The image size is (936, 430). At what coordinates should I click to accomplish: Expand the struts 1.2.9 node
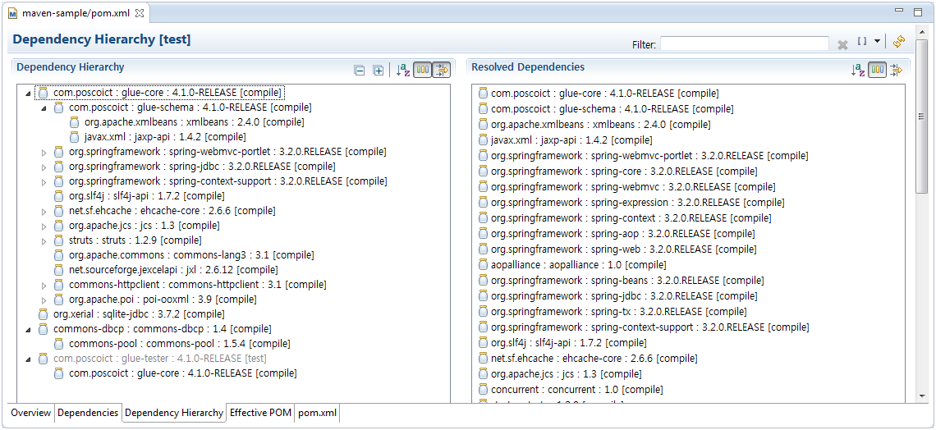44,241
